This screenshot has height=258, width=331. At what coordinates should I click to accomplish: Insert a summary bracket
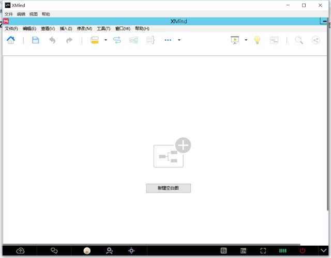coord(151,40)
